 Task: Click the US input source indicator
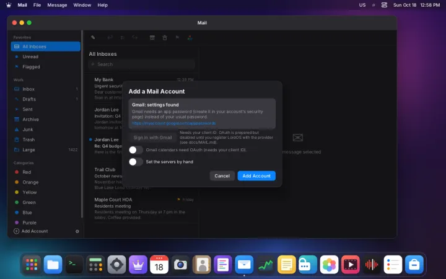point(362,5)
